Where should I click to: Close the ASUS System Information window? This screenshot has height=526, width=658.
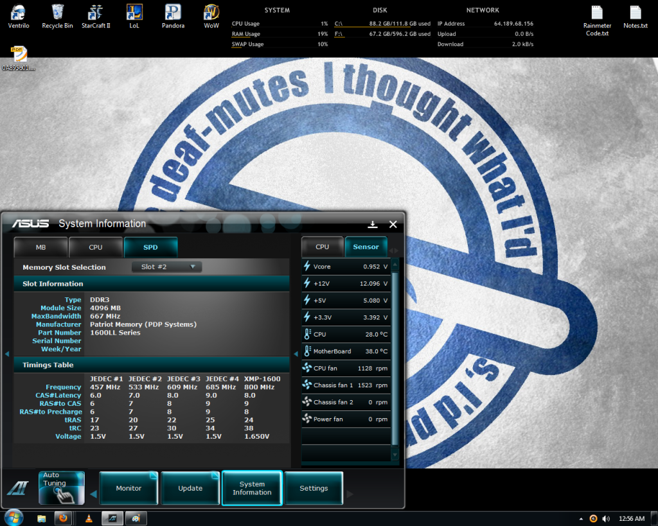point(393,224)
